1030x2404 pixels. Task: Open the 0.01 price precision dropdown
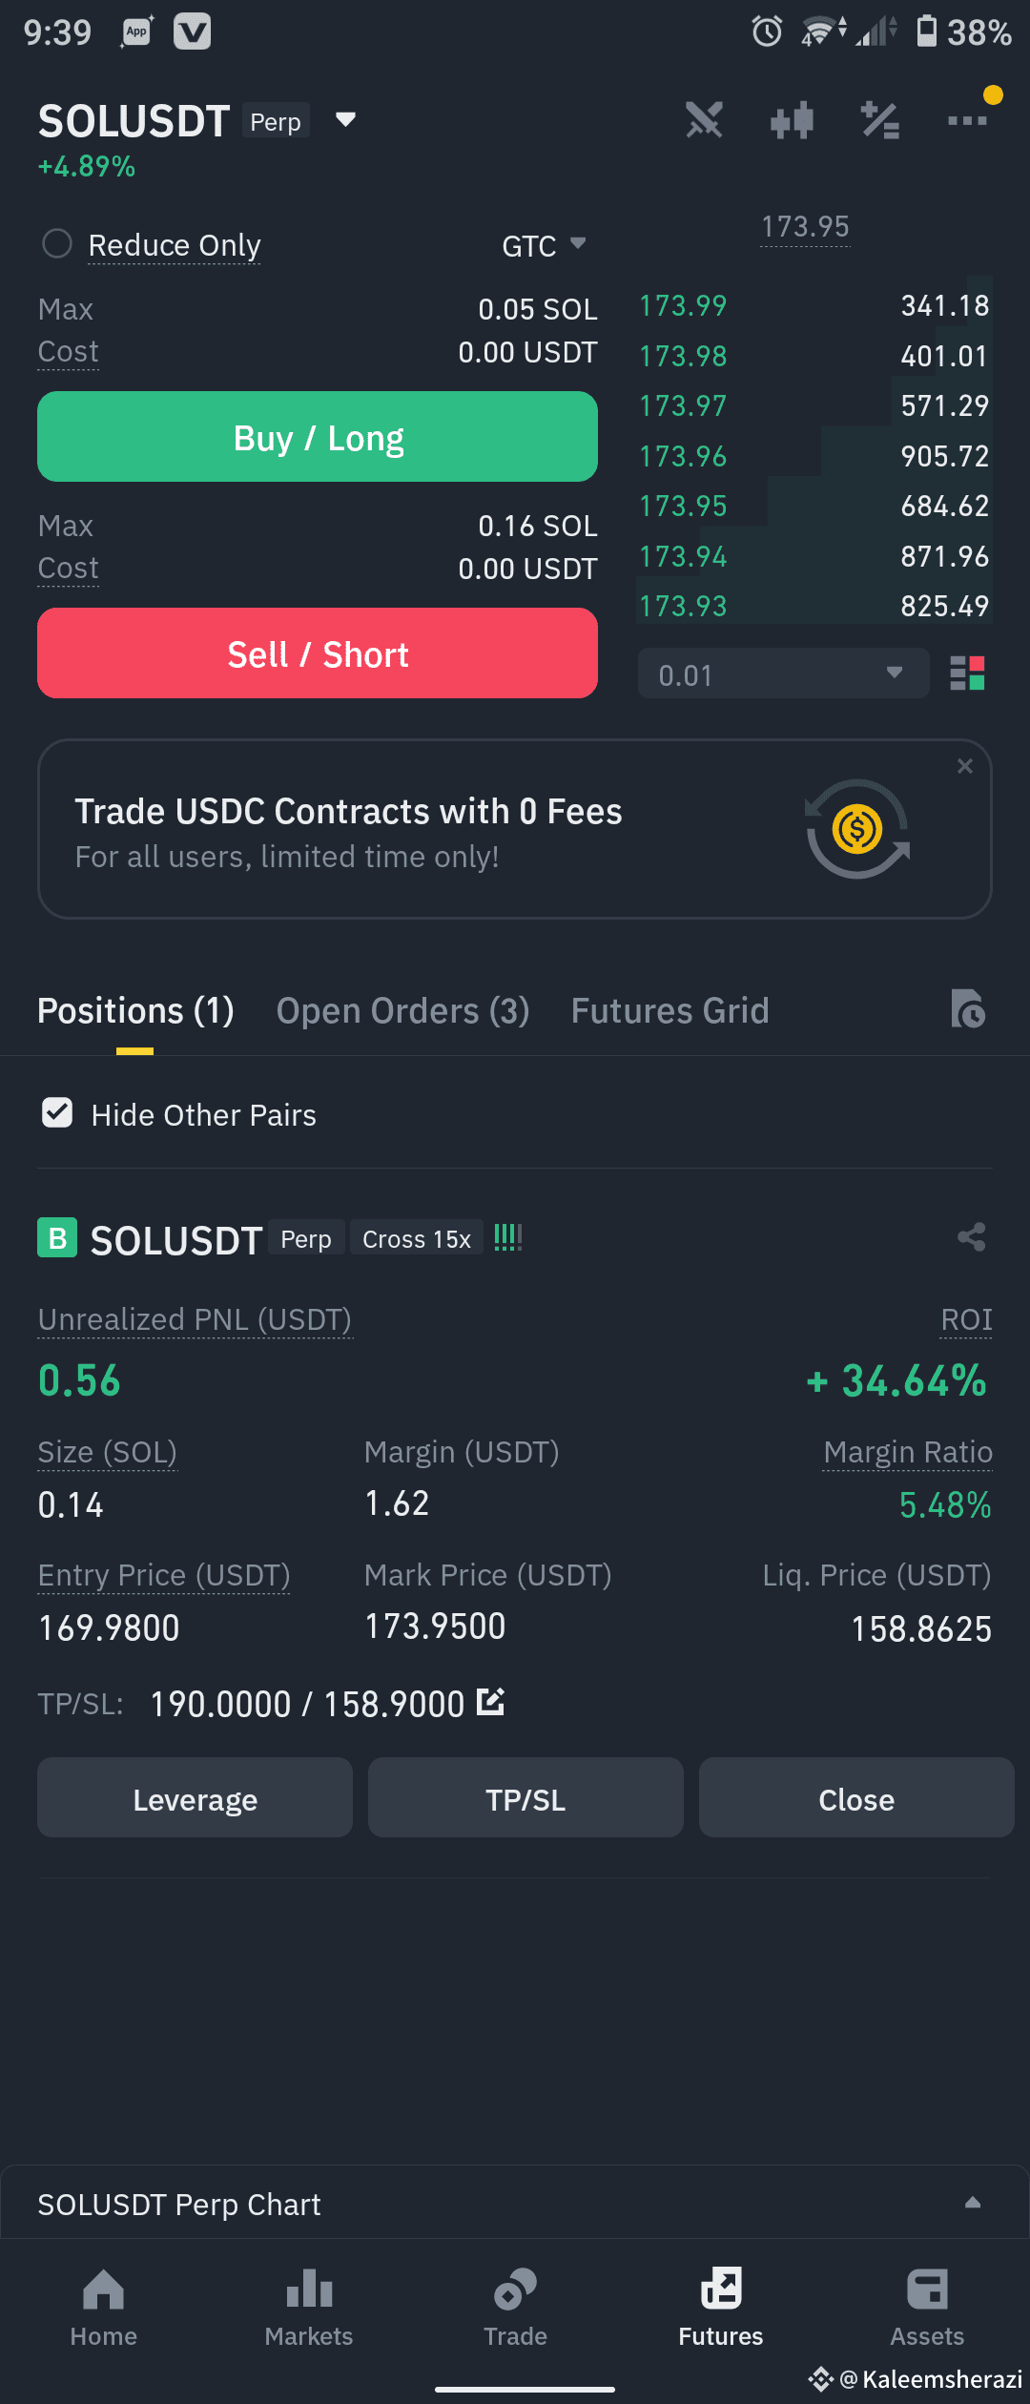pos(783,674)
